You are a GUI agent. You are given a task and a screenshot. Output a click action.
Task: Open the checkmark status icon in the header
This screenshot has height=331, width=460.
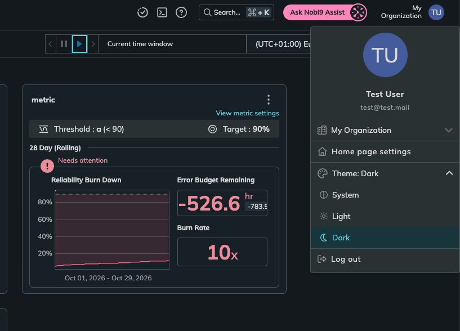(x=142, y=12)
